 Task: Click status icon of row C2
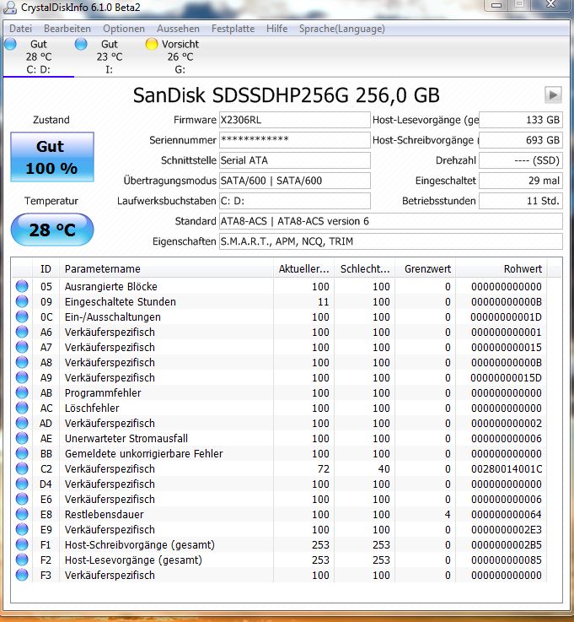(22, 468)
